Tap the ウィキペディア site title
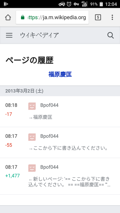The image size is (120, 213). pos(40,35)
